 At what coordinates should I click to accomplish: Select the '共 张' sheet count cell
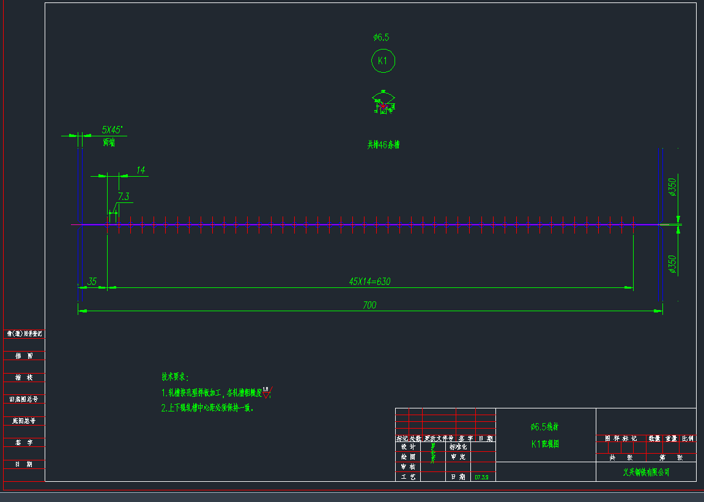pyautogui.click(x=621, y=457)
